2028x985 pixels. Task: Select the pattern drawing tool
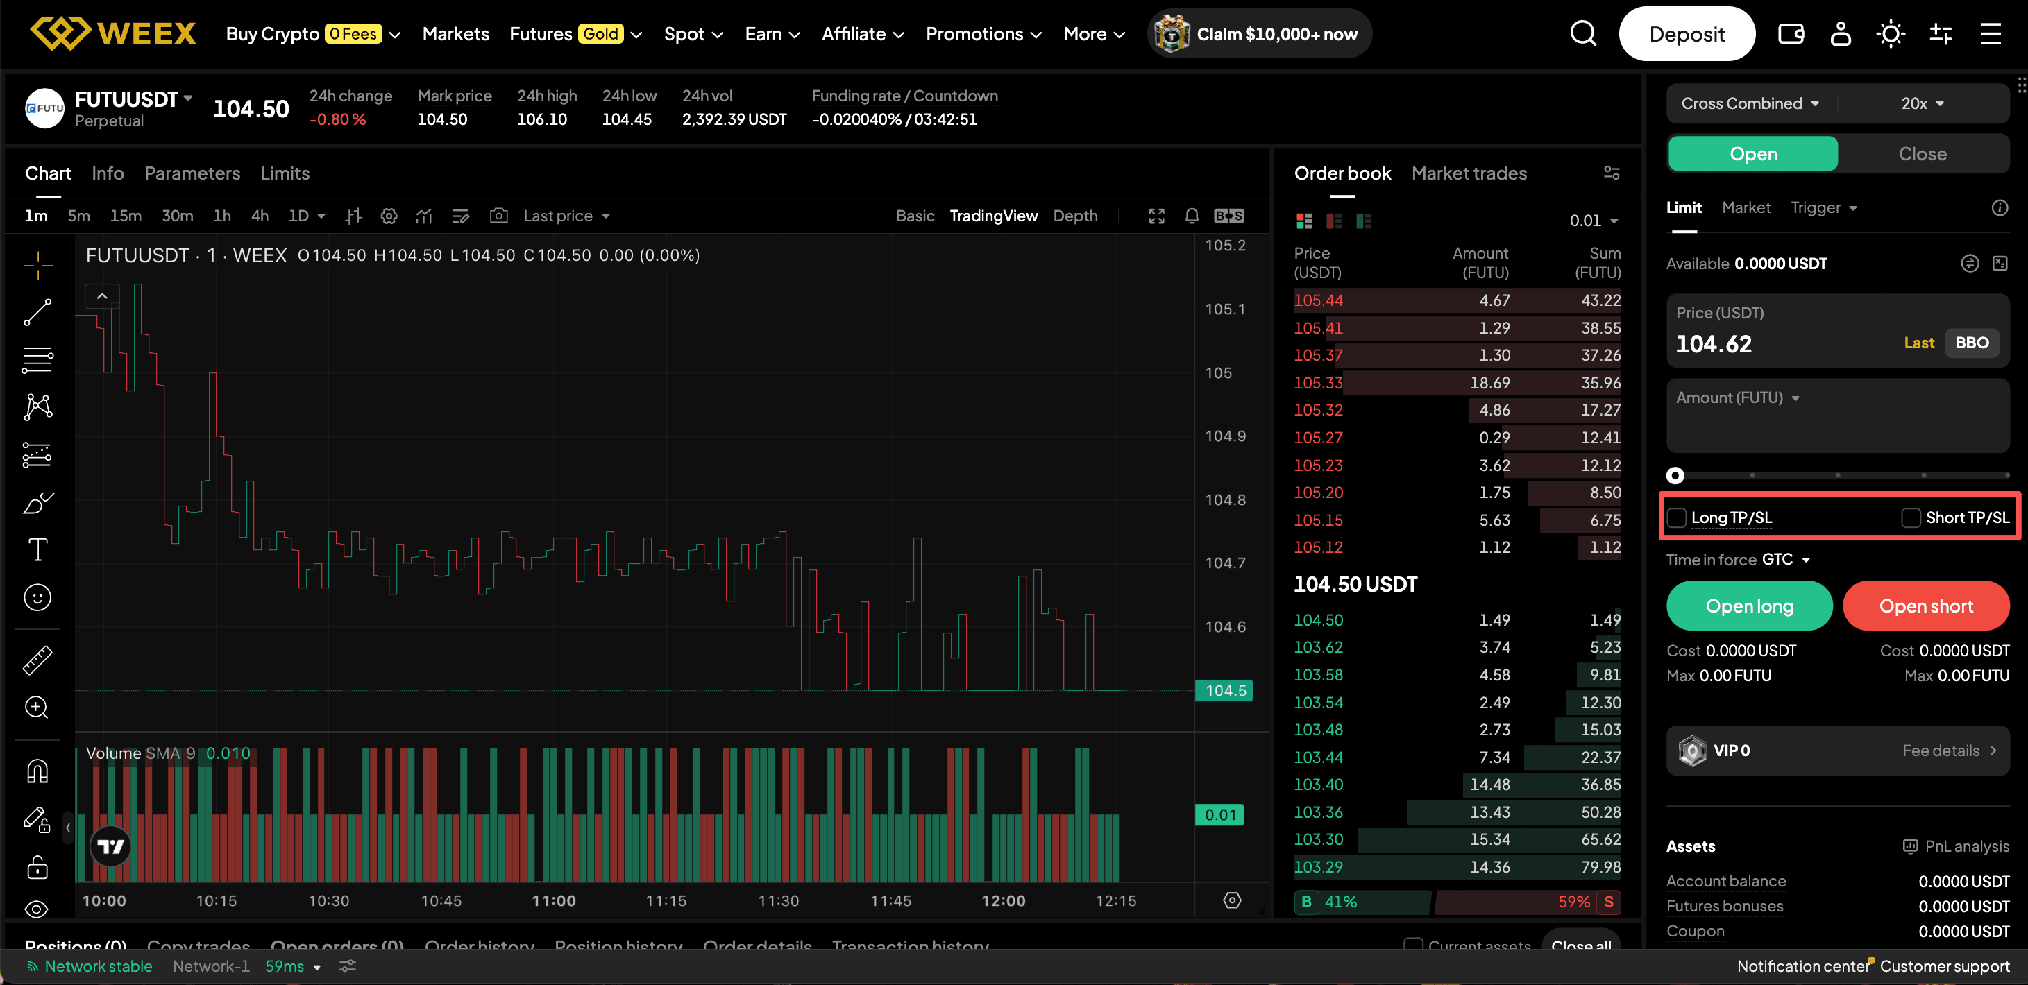tap(37, 406)
